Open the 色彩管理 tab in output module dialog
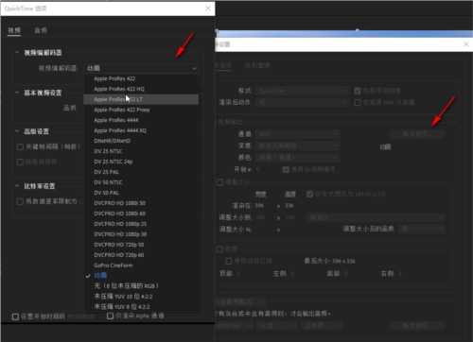This screenshot has width=473, height=342. point(257,65)
